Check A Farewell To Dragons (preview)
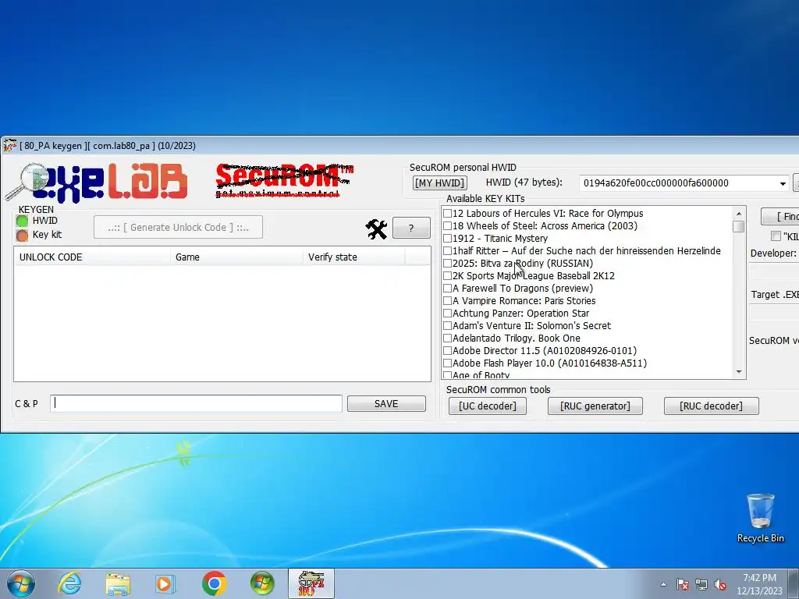The image size is (799, 599). (447, 289)
